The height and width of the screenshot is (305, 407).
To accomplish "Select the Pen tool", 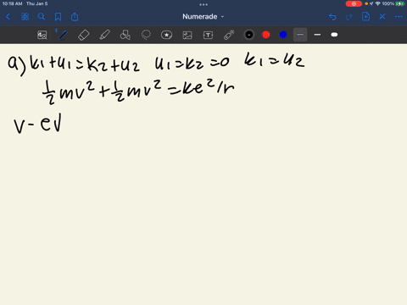I will (63, 35).
